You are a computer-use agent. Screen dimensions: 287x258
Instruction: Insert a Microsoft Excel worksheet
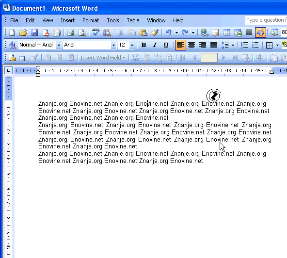238,33
